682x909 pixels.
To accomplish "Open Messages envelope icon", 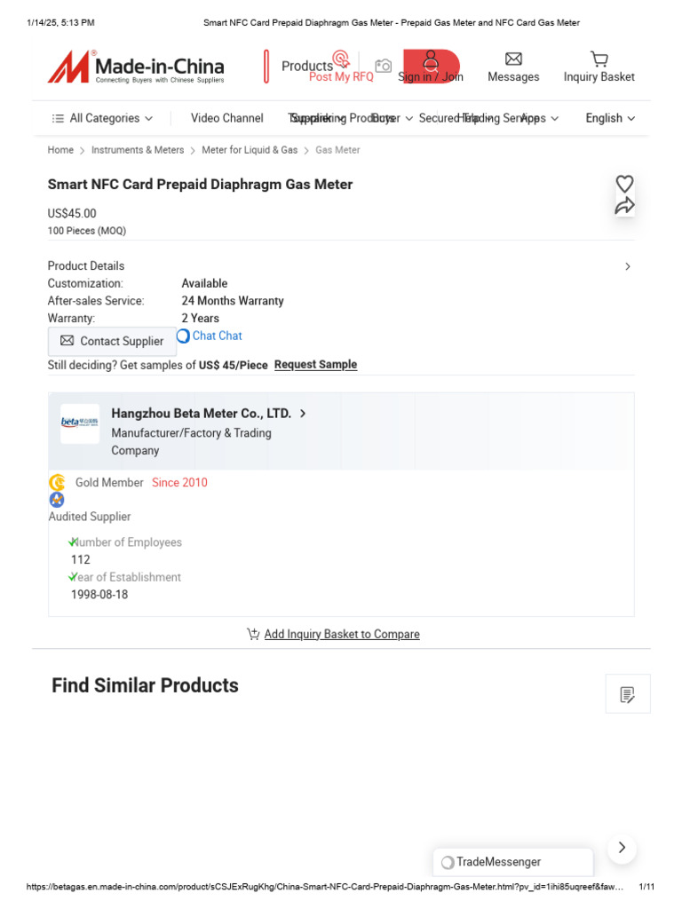I will click(513, 59).
